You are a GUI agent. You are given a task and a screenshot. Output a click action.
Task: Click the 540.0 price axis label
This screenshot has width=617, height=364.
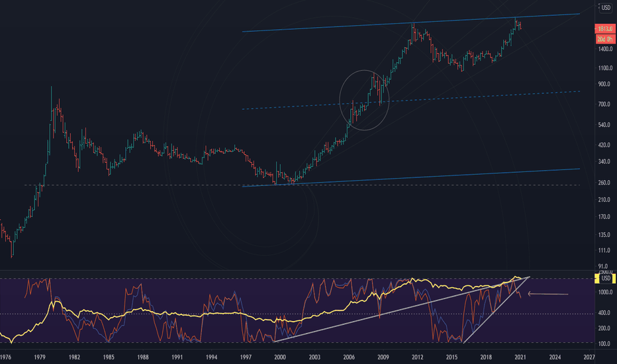coord(605,124)
